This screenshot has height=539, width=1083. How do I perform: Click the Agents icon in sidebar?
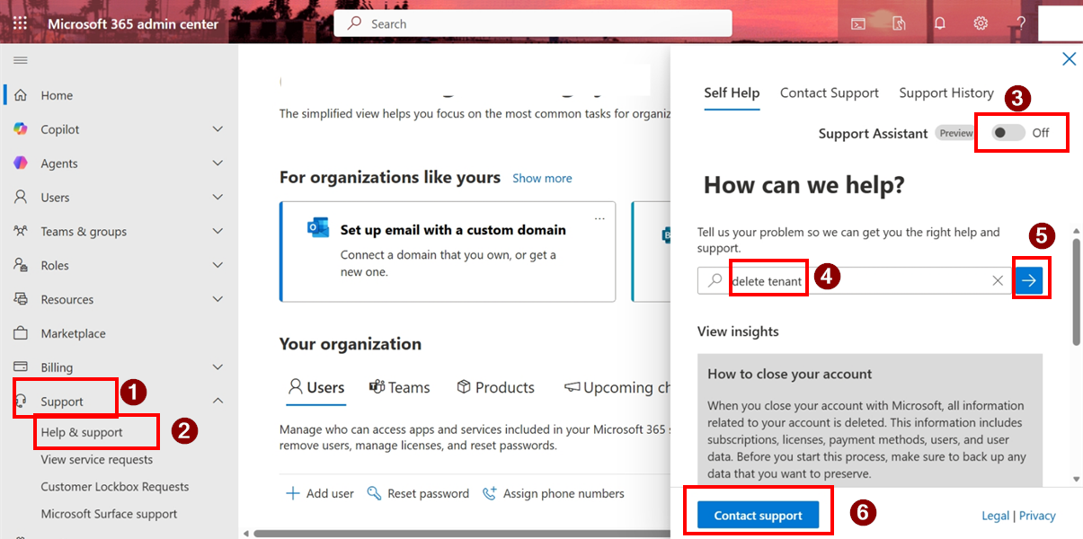(20, 163)
